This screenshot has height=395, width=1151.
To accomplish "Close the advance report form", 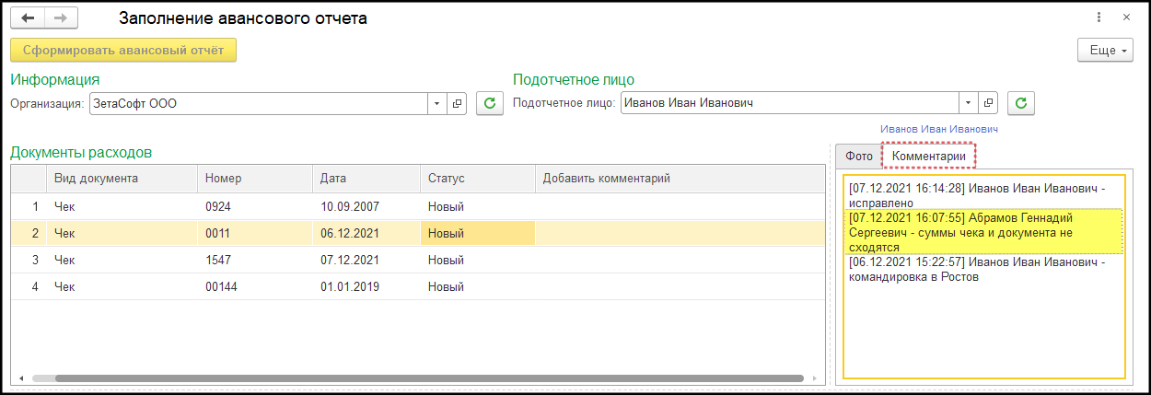I will pos(1125,17).
